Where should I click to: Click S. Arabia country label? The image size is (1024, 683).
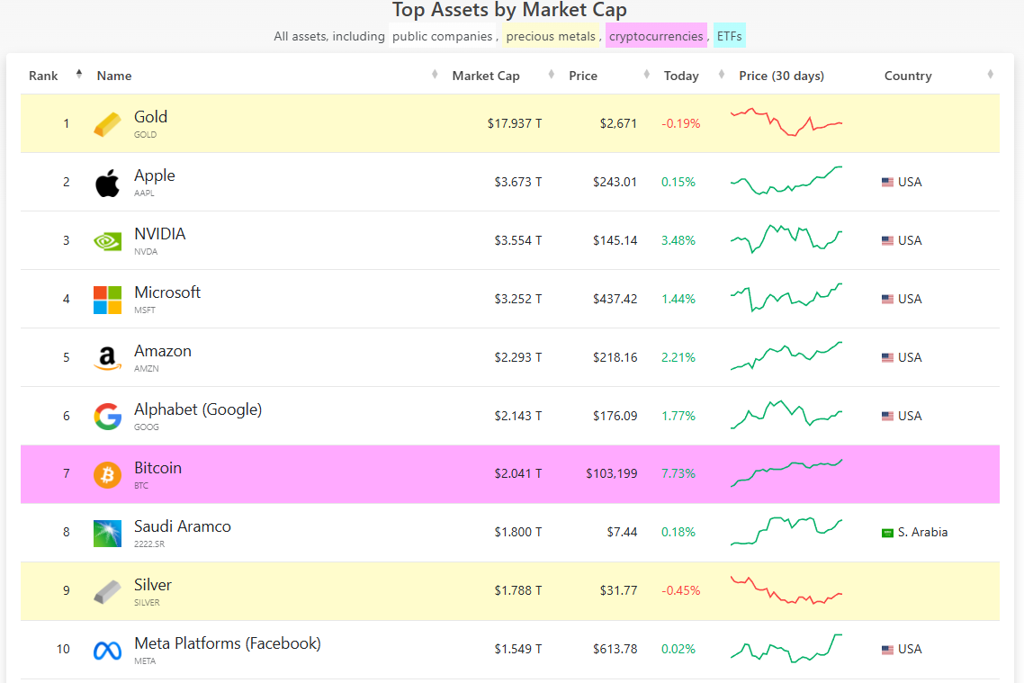point(922,532)
